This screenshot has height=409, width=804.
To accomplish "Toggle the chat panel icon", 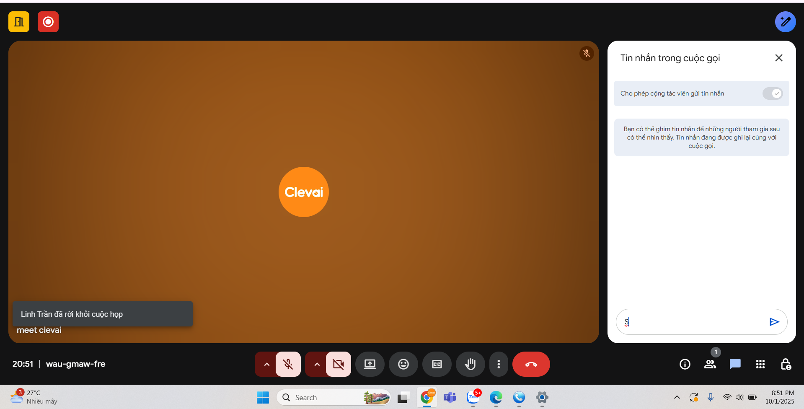I will (735, 364).
